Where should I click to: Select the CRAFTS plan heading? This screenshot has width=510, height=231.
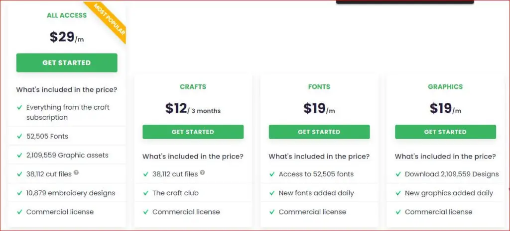coord(193,86)
